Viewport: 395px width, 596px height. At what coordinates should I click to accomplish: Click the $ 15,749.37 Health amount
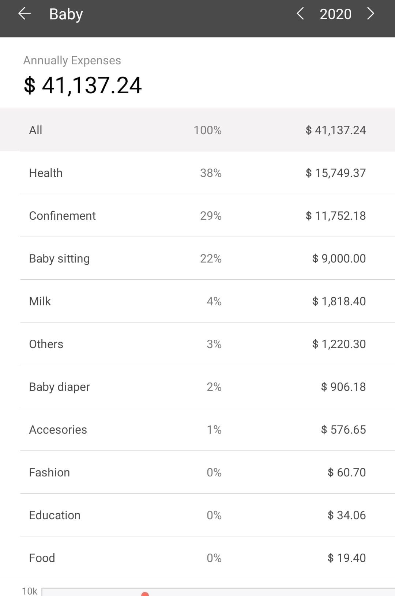[x=335, y=173]
